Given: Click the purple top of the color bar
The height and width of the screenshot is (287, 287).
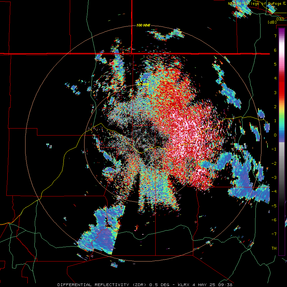Looking at the screenshot, I should point(282,31).
